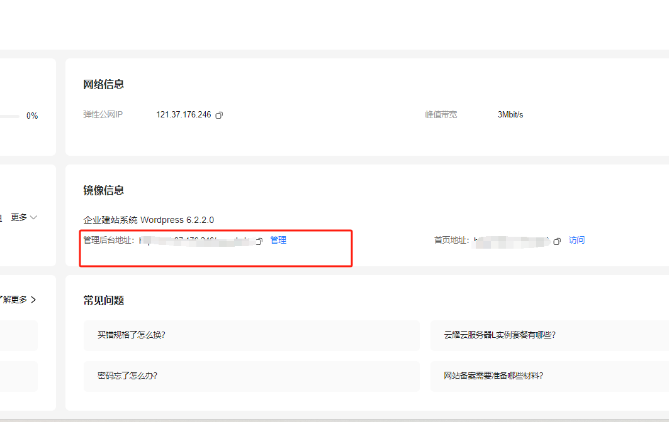Click the 常见问题 section heading
Viewport: 669px width, 422px height.
coord(103,300)
